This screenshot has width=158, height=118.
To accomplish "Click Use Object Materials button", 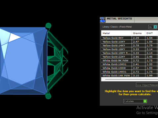I will click(147, 85).
